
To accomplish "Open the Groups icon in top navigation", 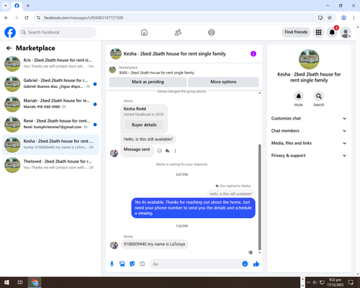I will tap(212, 32).
